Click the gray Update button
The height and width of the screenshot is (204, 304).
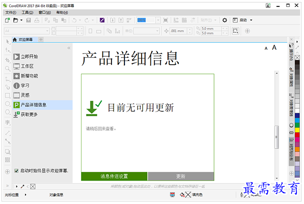[181, 177]
